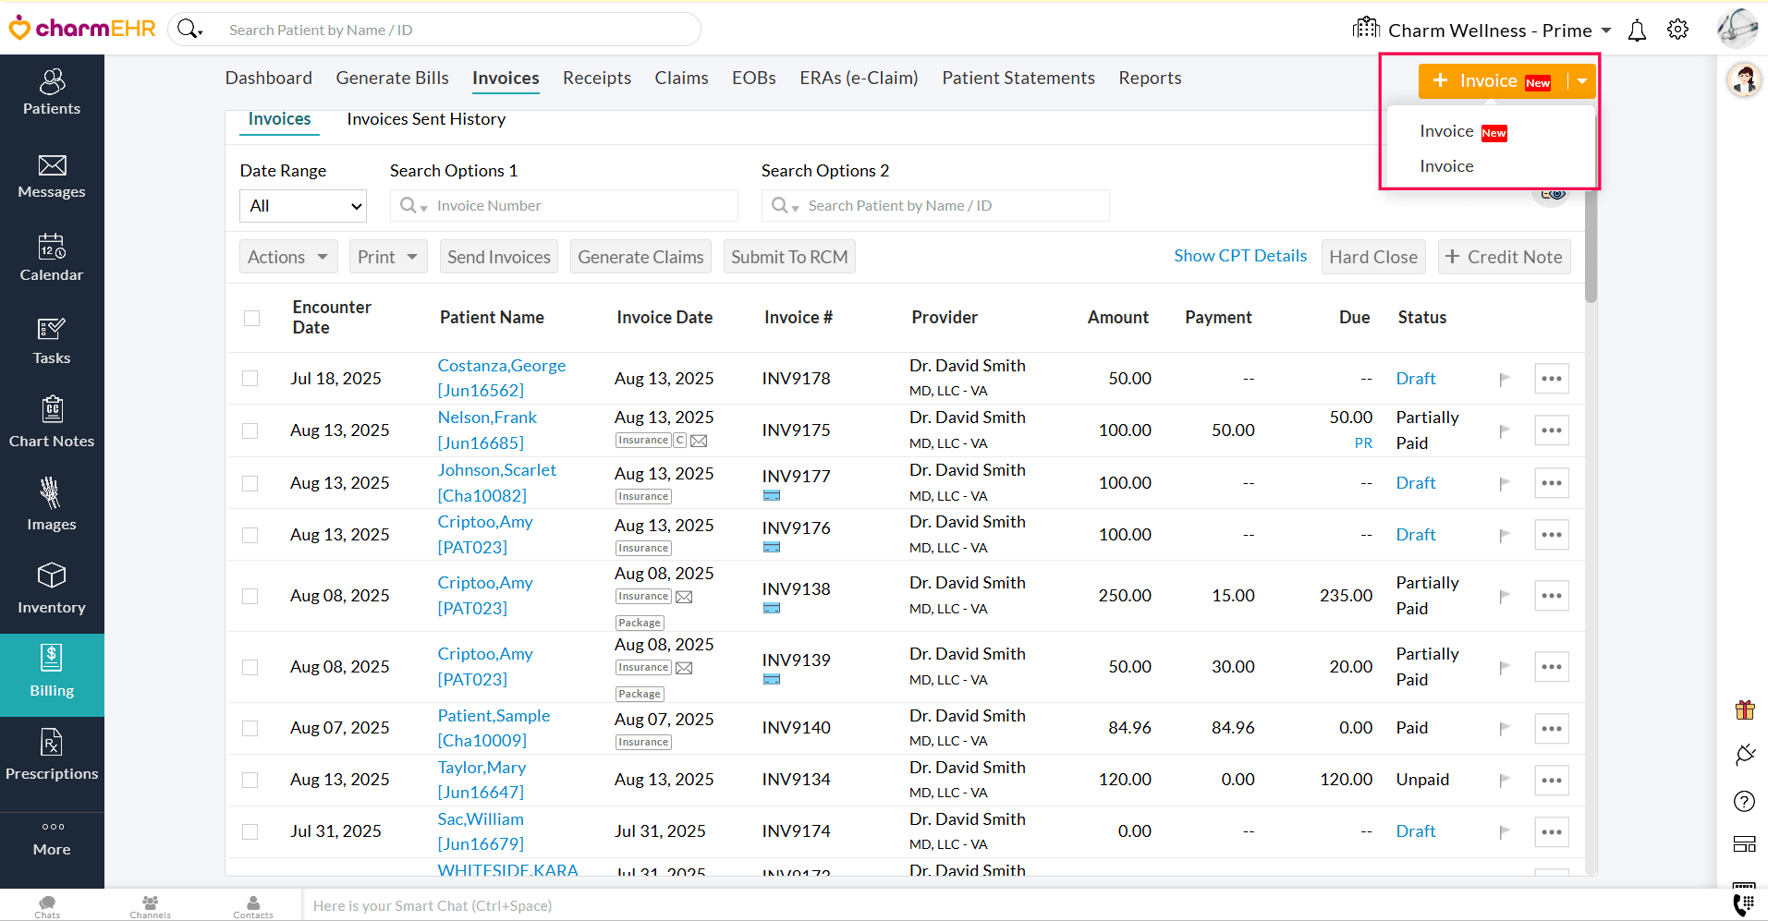Image resolution: width=1768 pixels, height=921 pixels.
Task: Expand the Print dropdown
Action: [x=386, y=256]
